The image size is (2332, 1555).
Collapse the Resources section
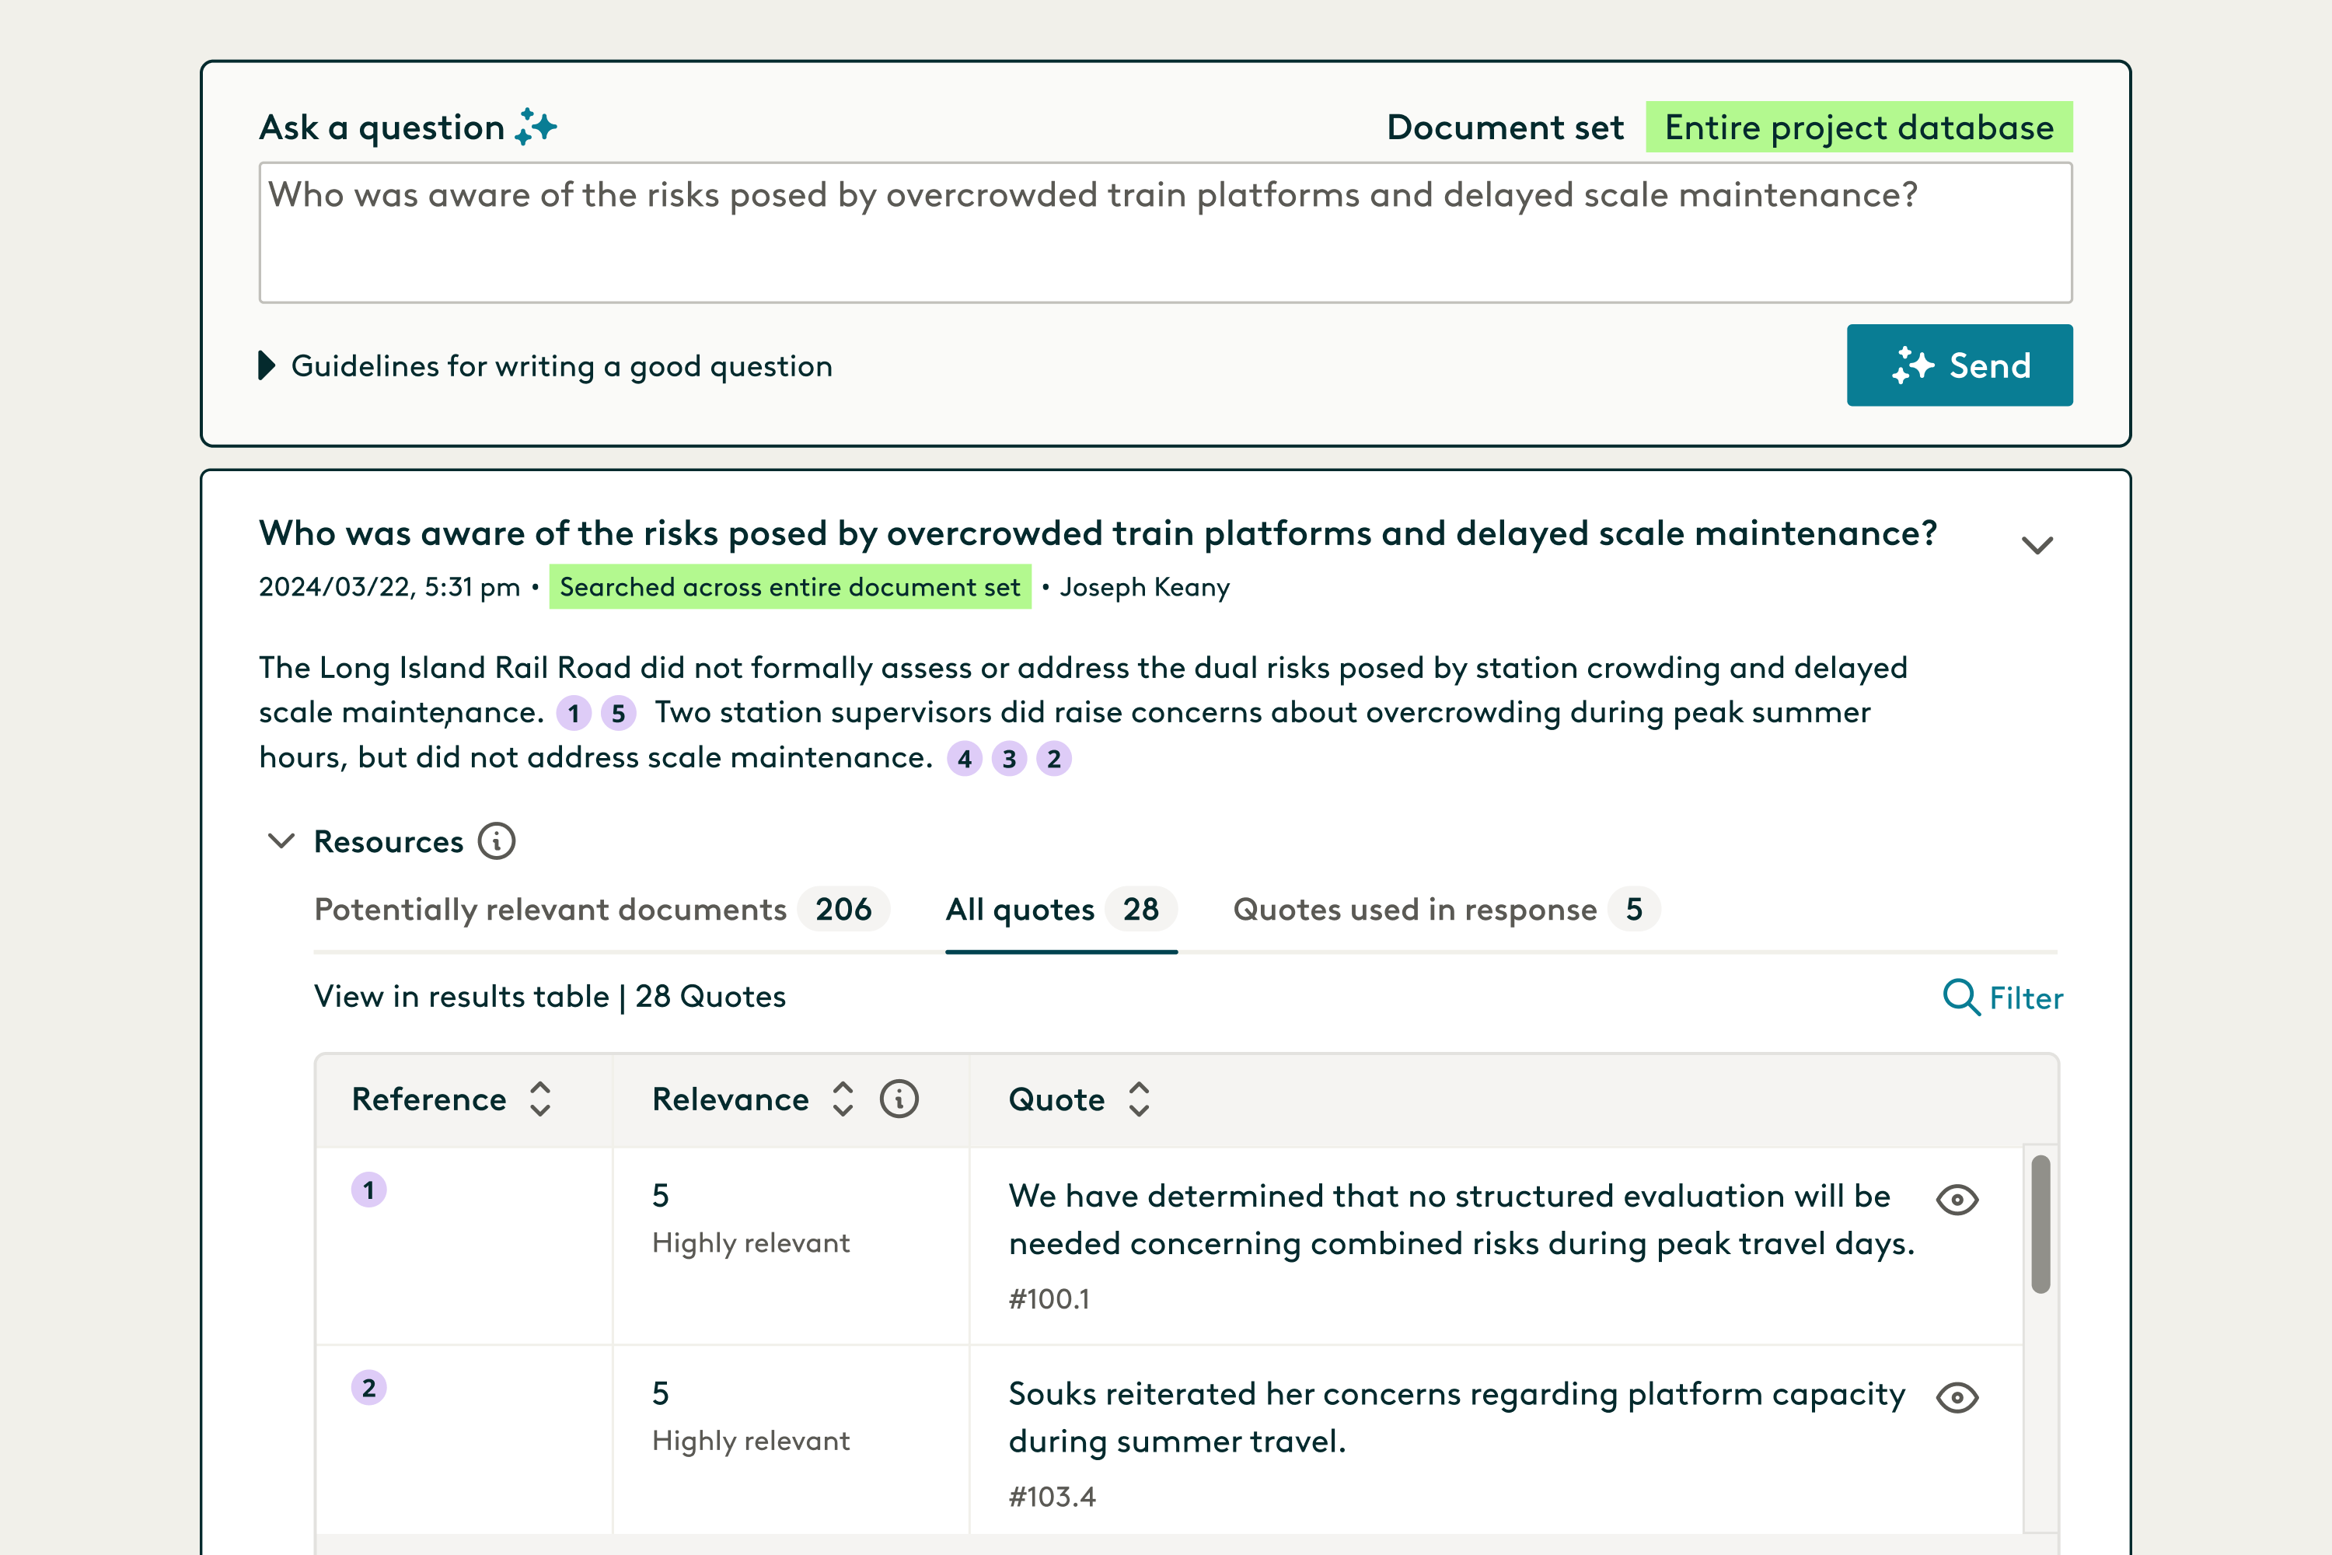(281, 841)
